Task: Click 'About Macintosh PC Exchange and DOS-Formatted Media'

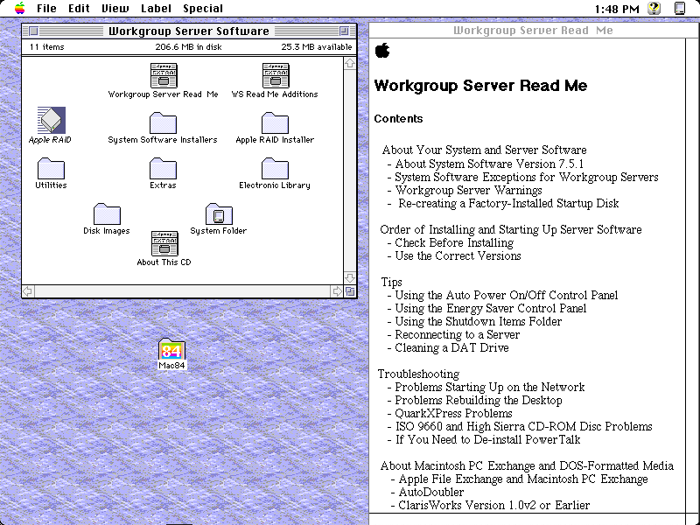Action: tap(527, 465)
